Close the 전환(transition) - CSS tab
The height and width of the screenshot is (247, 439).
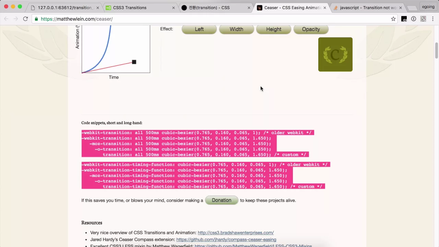(x=249, y=8)
